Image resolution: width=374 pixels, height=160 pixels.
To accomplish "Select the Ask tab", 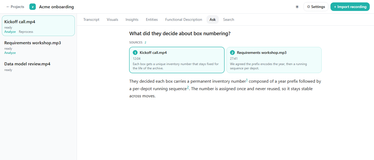I will tap(213, 19).
